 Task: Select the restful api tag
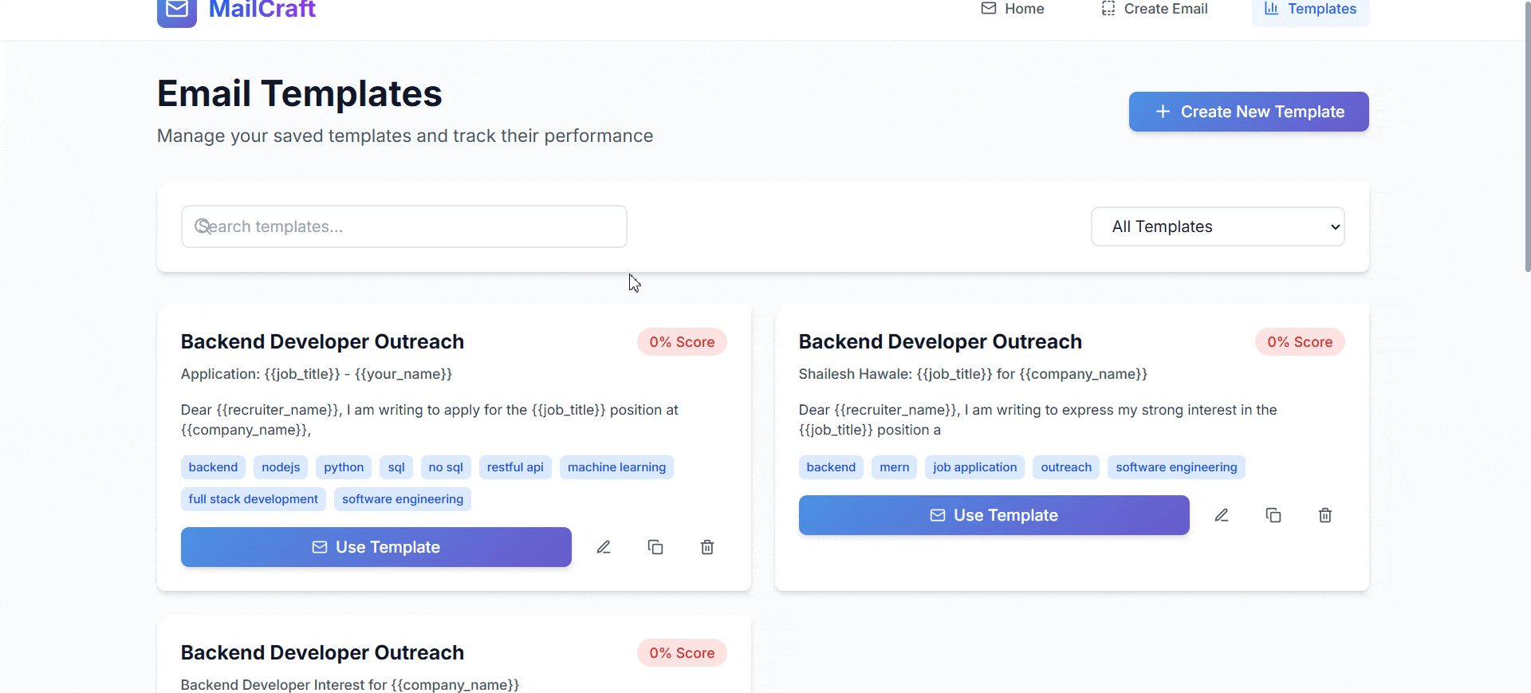(515, 467)
